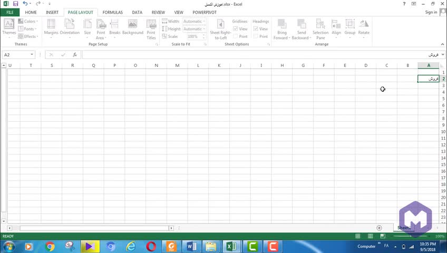The height and width of the screenshot is (253, 447).
Task: Click Send Backward
Action: tap(302, 29)
